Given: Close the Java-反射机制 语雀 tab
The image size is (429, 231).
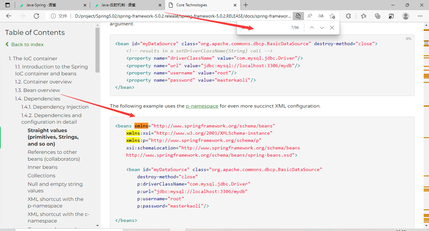Looking at the screenshot, I should coord(160,5).
